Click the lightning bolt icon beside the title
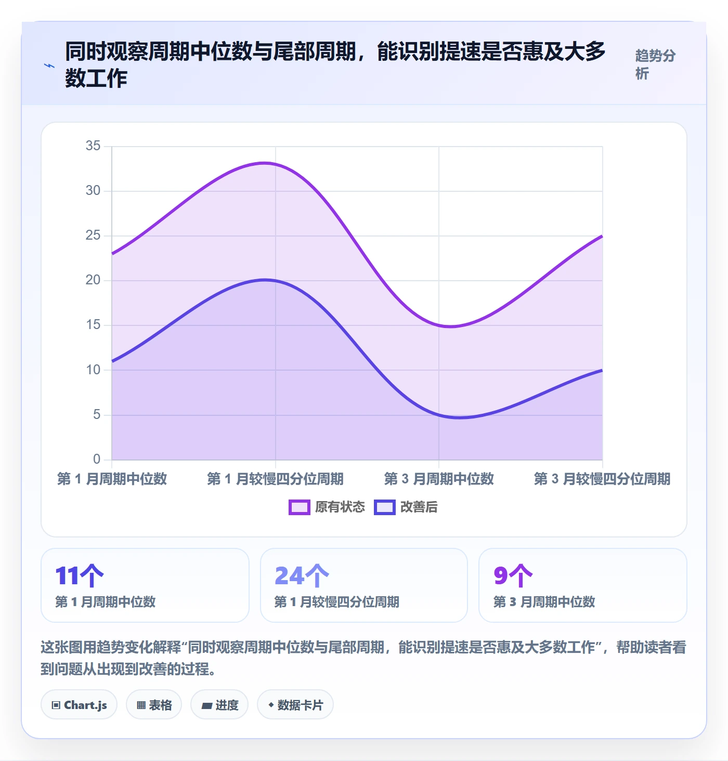The width and height of the screenshot is (728, 761). pyautogui.click(x=49, y=65)
